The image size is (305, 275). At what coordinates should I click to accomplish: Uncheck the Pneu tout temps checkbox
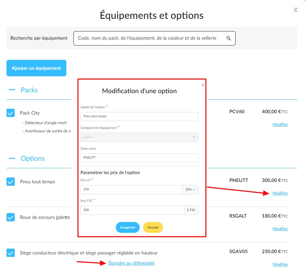click(x=11, y=182)
